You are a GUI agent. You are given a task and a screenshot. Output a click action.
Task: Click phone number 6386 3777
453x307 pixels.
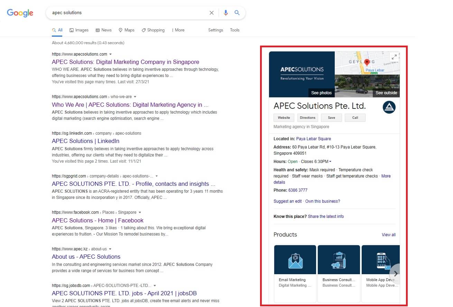(298, 190)
